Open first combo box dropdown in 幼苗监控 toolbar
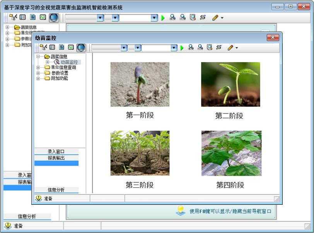The height and width of the screenshot is (233, 314). click(x=124, y=48)
